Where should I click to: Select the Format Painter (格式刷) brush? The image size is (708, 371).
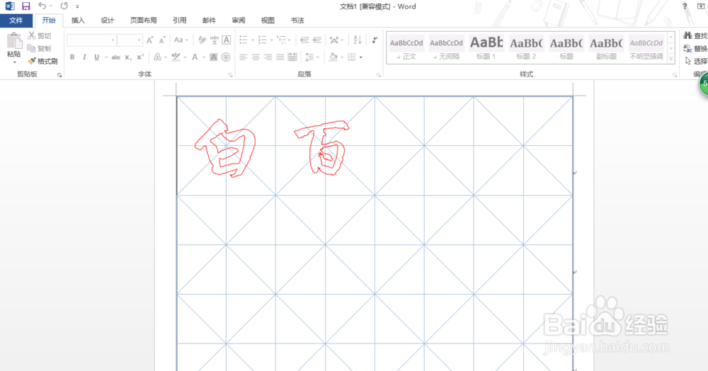click(32, 60)
